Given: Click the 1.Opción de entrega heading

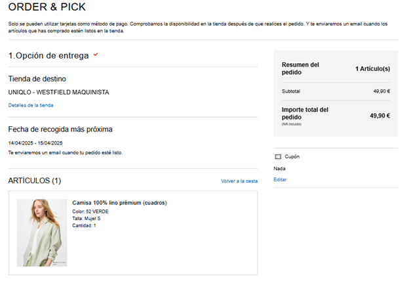Looking at the screenshot, I should [x=49, y=55].
